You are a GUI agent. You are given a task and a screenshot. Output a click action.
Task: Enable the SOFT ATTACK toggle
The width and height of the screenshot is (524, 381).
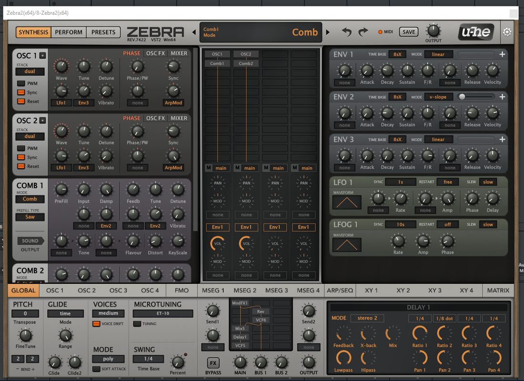(x=96, y=369)
